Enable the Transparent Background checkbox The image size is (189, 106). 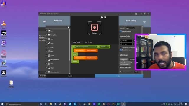(x=121, y=47)
